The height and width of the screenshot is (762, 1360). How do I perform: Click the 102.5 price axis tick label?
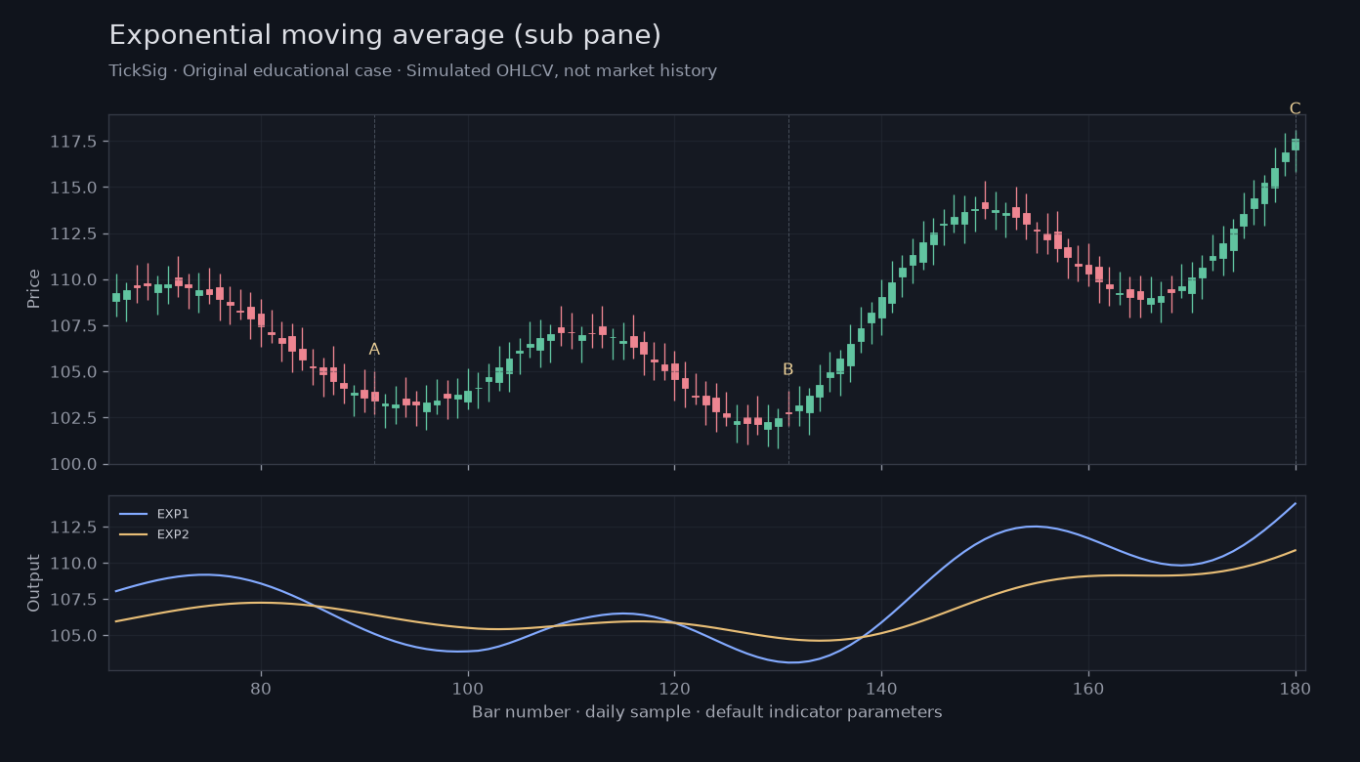73,418
